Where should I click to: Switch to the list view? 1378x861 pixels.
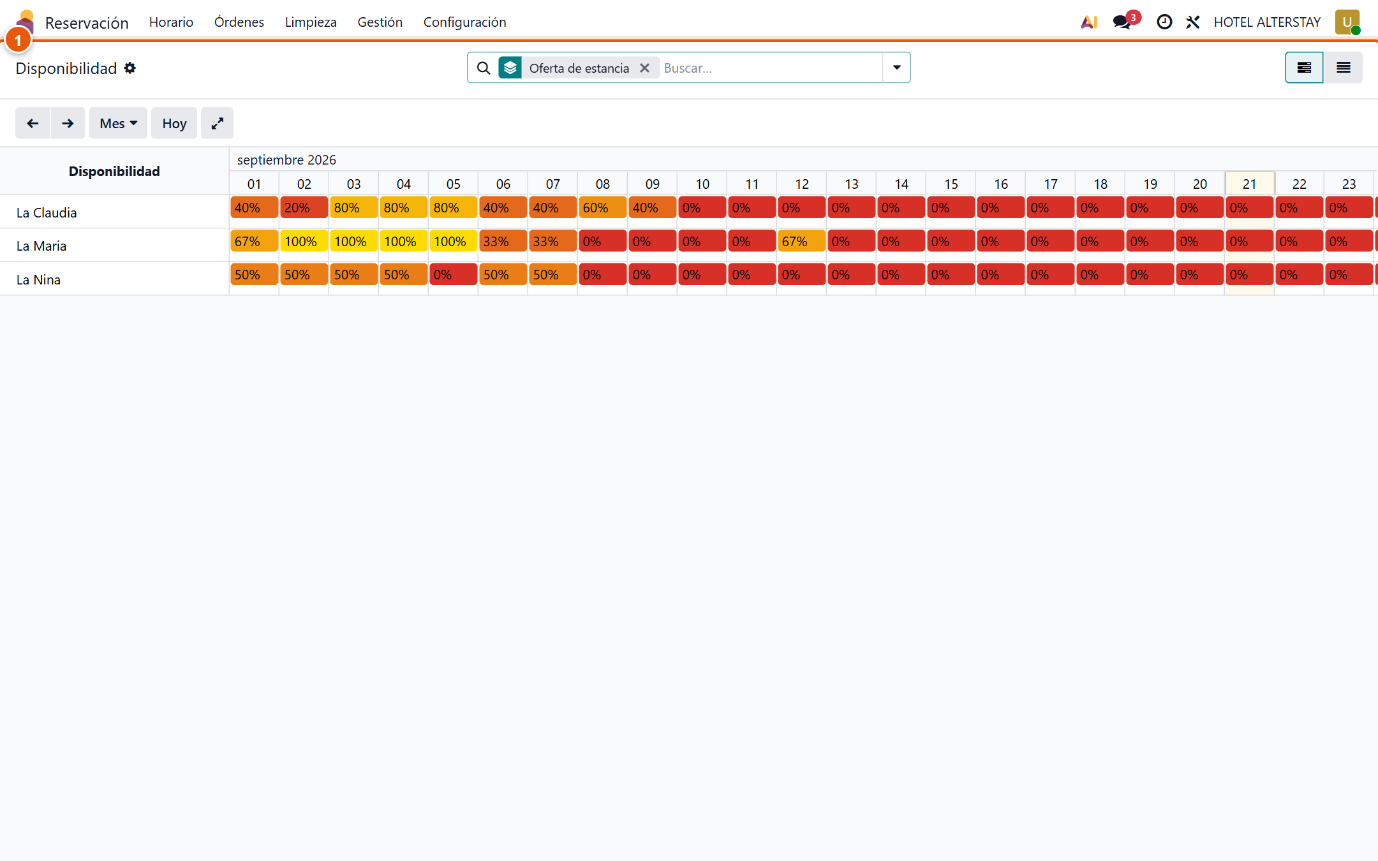tap(1344, 68)
